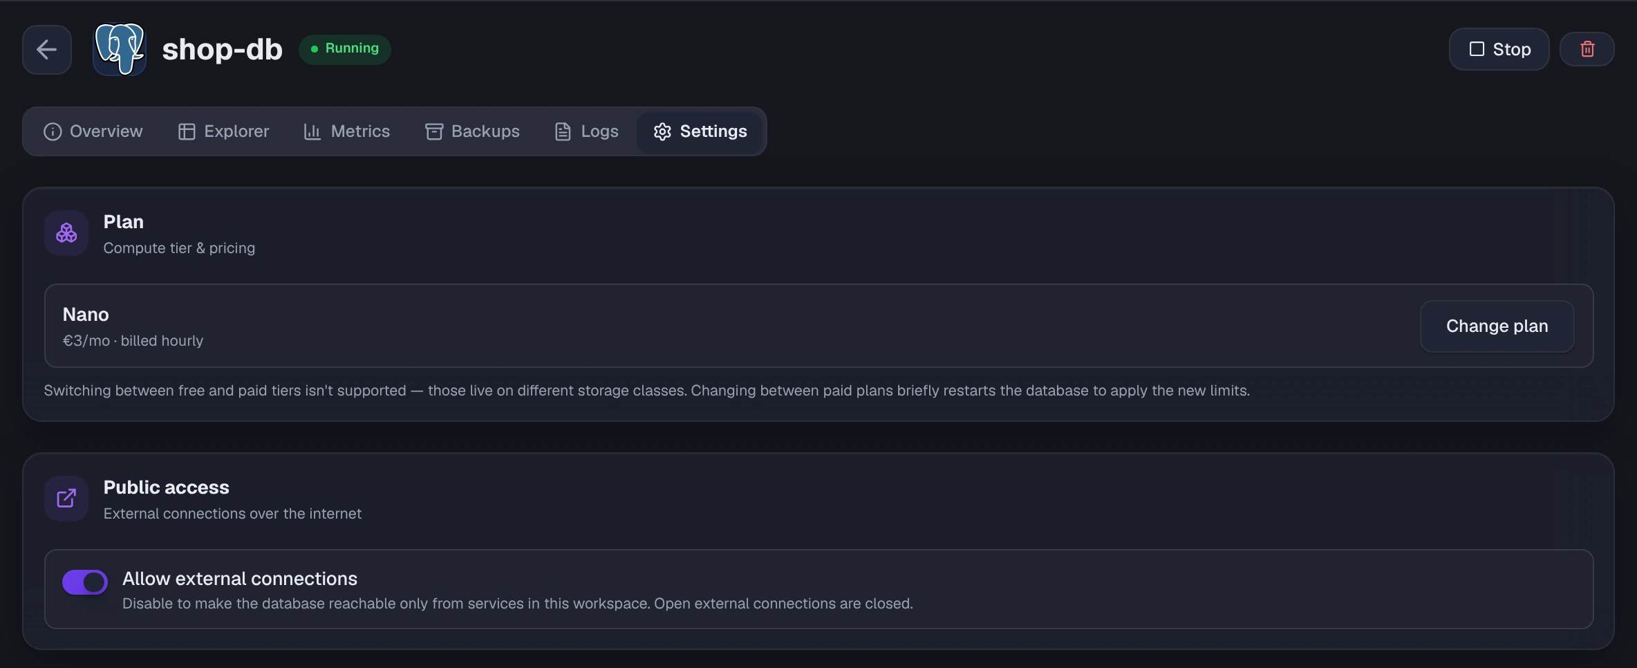Image resolution: width=1637 pixels, height=668 pixels.
Task: Click the shop-db database title
Action: point(222,49)
